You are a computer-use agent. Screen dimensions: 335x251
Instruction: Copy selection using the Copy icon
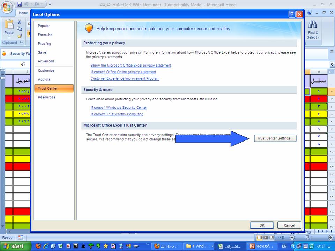pyautogui.click(x=20, y=29)
